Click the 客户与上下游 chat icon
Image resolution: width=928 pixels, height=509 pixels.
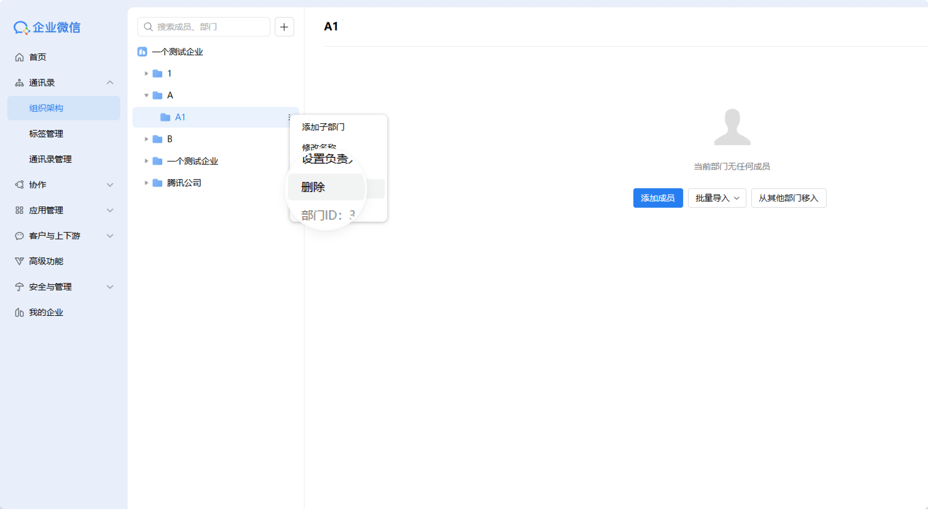(19, 236)
